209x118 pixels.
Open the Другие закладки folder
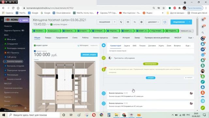click(175, 13)
